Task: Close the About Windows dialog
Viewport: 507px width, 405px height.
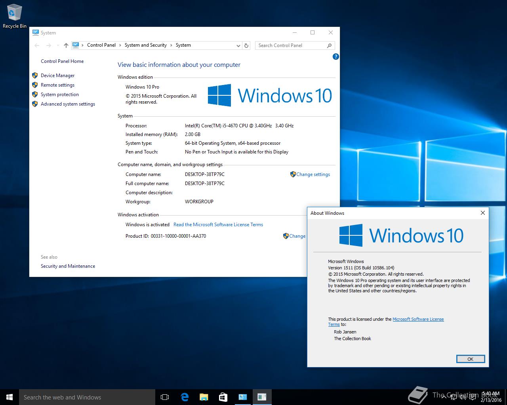Action: (482, 213)
